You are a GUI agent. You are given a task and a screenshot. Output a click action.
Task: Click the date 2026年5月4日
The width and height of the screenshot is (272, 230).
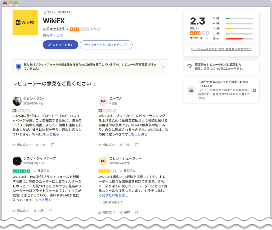(x=33, y=103)
